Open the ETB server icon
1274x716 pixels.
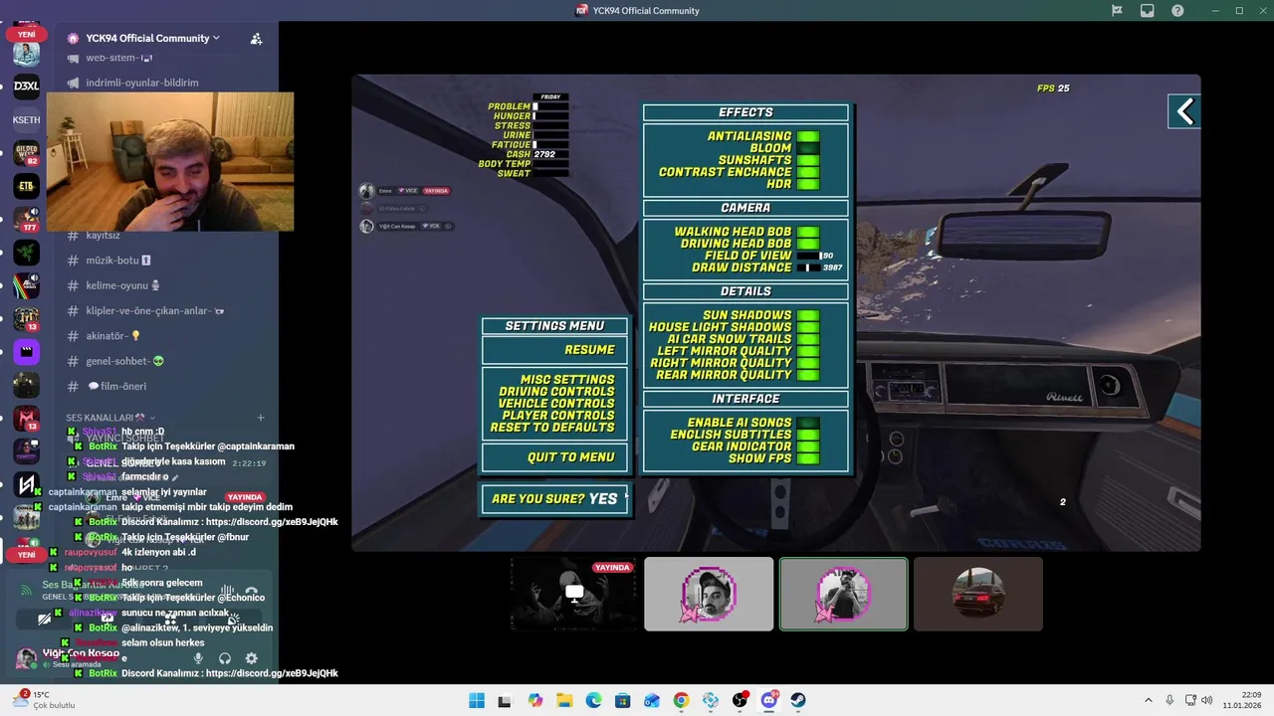pos(27,186)
